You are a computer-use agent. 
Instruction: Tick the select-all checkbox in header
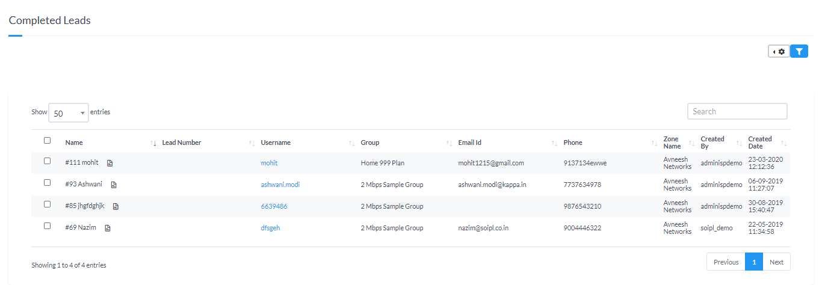point(48,141)
